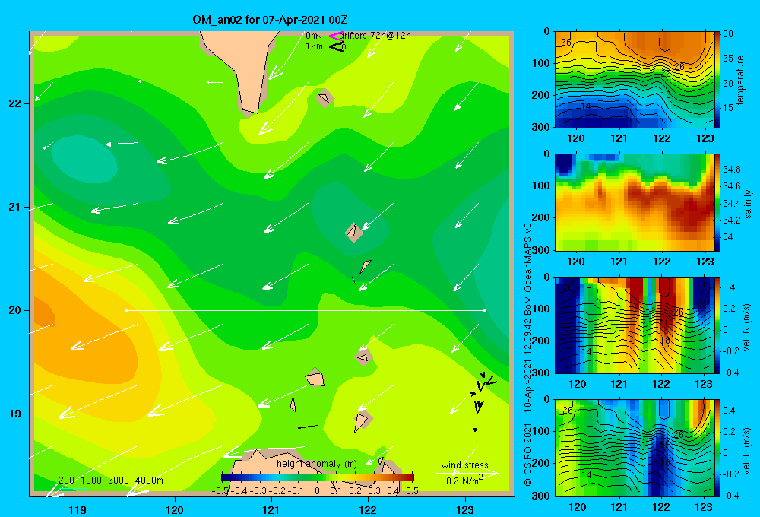The width and height of the screenshot is (760, 517).
Task: Click the 'vel. N (m/s)' axis title
Action: 746,327
